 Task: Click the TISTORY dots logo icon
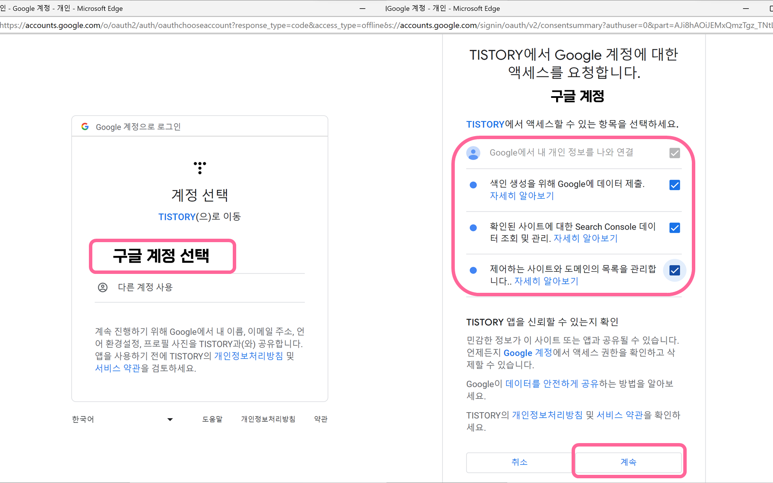[x=200, y=167]
